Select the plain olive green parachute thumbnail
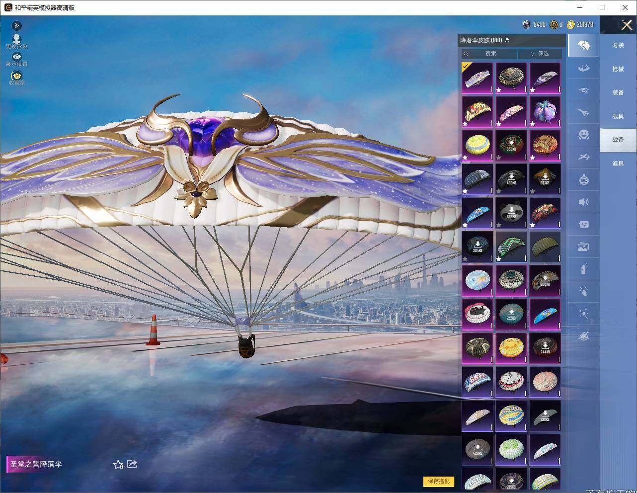 [545, 246]
